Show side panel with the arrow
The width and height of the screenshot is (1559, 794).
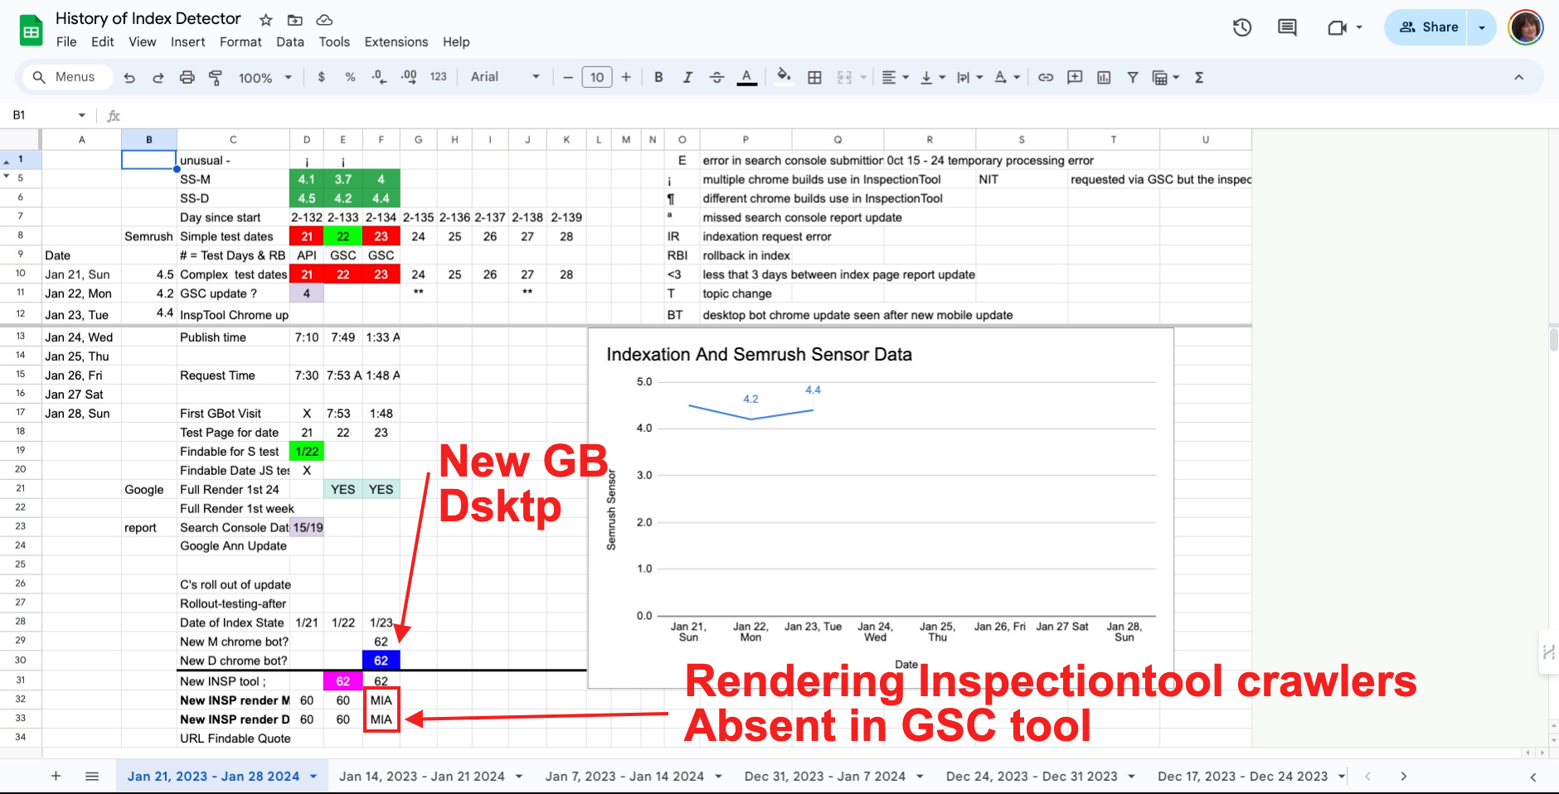(1532, 777)
